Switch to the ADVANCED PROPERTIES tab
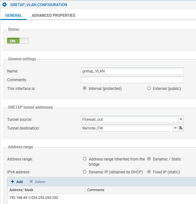The image size is (196, 204). [53, 15]
